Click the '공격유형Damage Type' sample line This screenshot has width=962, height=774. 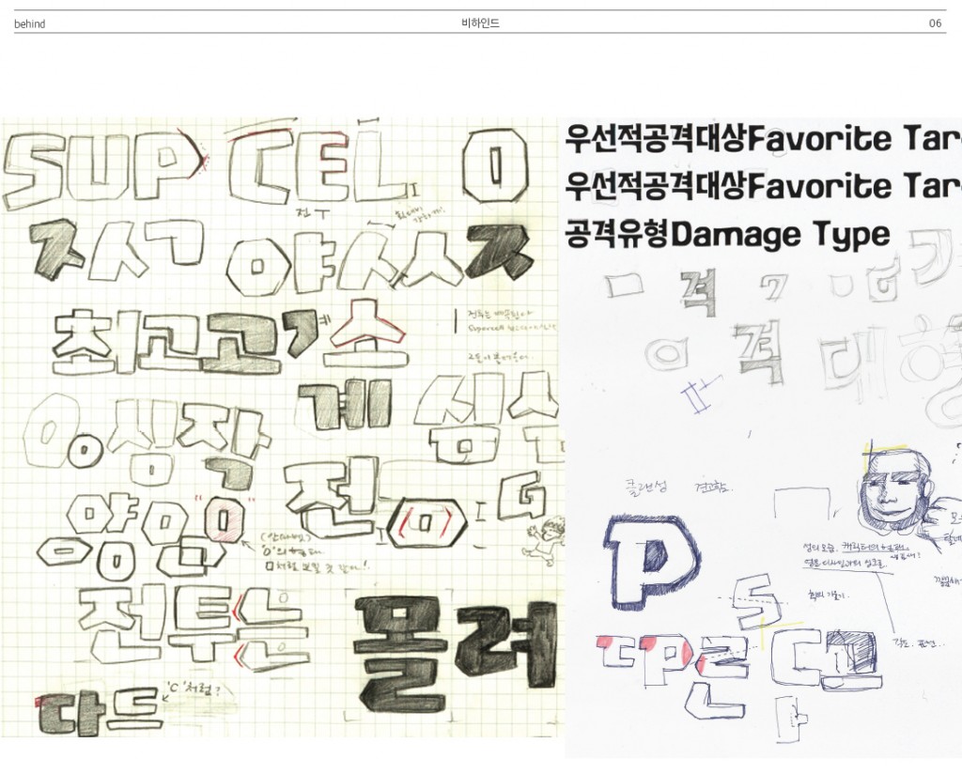pos(727,234)
